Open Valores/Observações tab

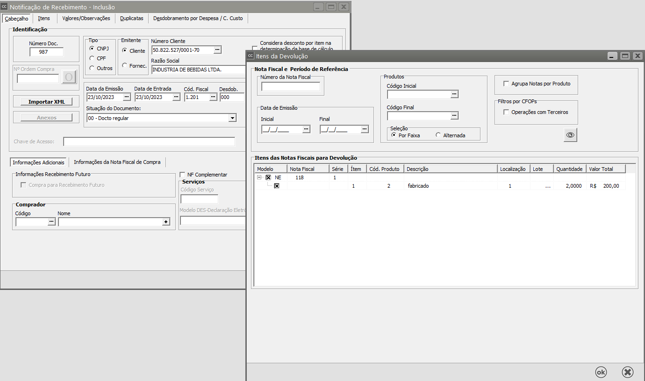tap(86, 18)
